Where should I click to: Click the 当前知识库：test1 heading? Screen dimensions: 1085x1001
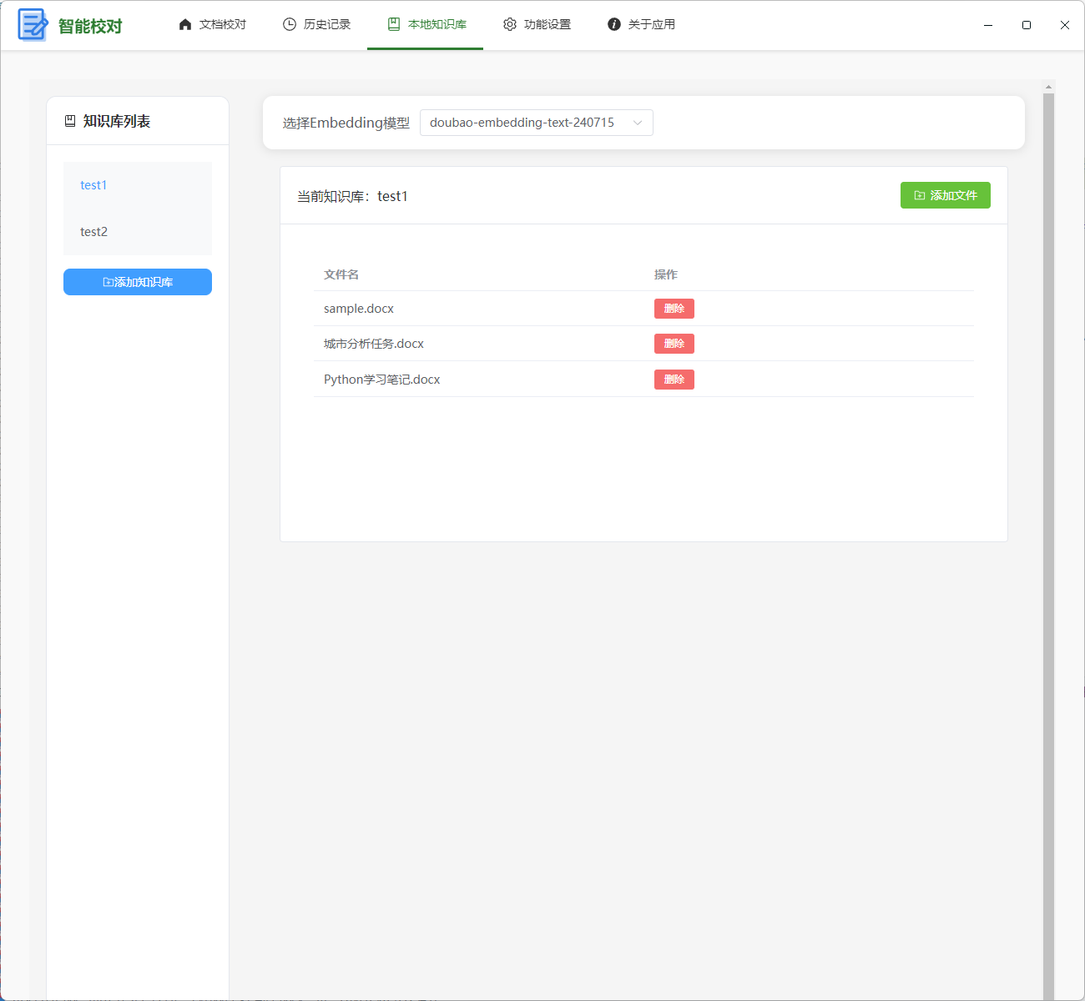click(x=352, y=196)
